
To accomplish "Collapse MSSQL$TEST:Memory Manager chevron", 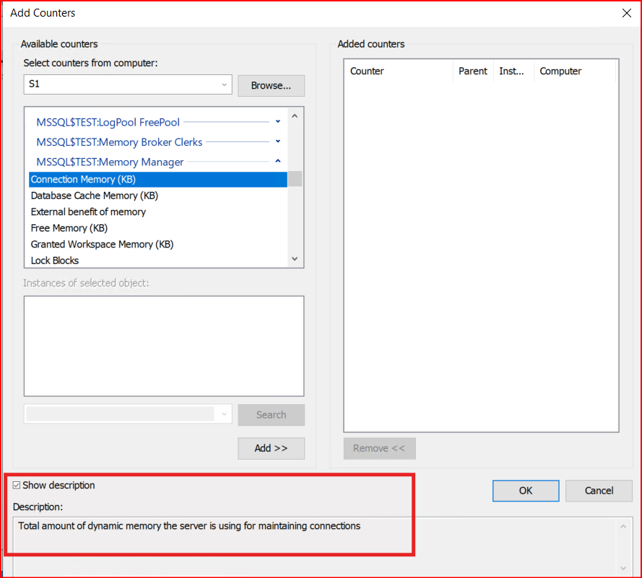I will click(x=278, y=162).
